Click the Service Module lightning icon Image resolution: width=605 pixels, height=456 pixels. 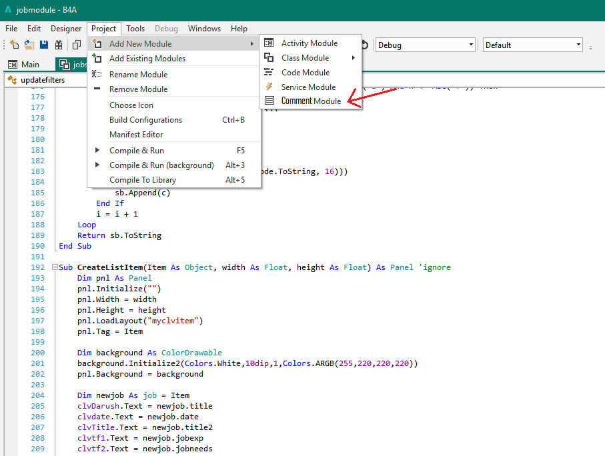click(x=269, y=87)
